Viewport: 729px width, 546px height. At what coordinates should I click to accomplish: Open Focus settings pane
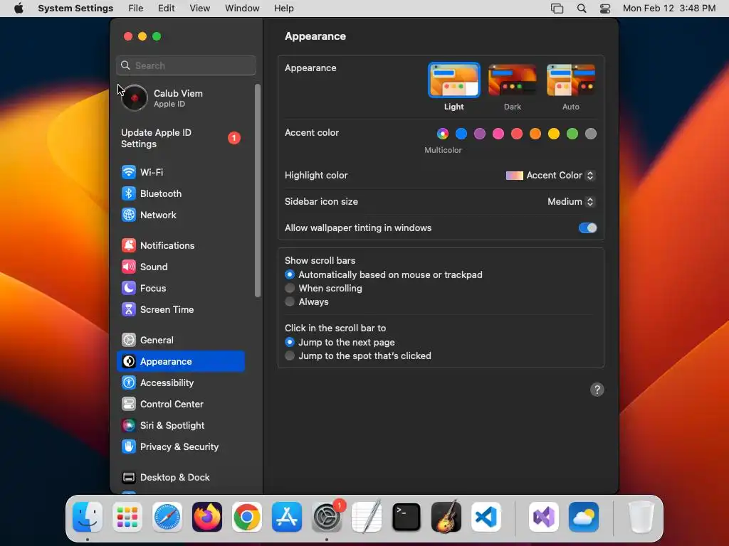tap(180, 289)
